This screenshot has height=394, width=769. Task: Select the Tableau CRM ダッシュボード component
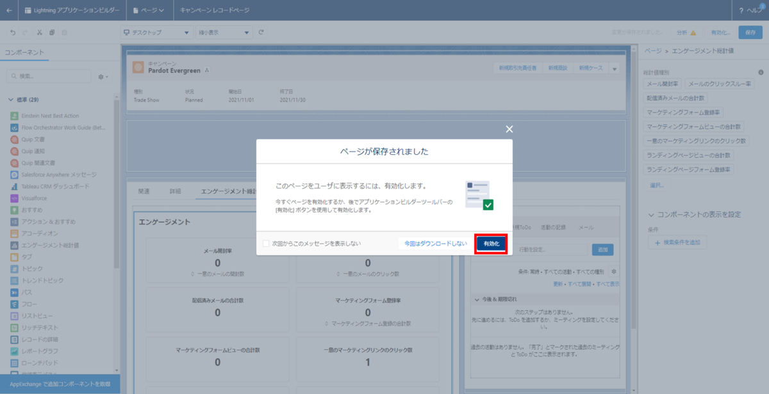tap(56, 185)
